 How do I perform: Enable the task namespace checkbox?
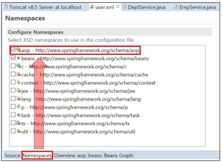(13, 115)
